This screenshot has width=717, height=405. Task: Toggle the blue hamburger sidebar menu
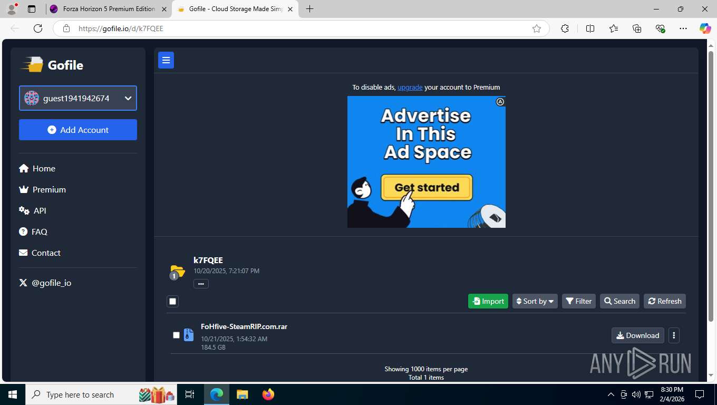(x=166, y=60)
